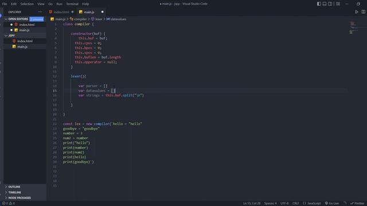Click the 'print(goodbye)' code line

pos(78,162)
